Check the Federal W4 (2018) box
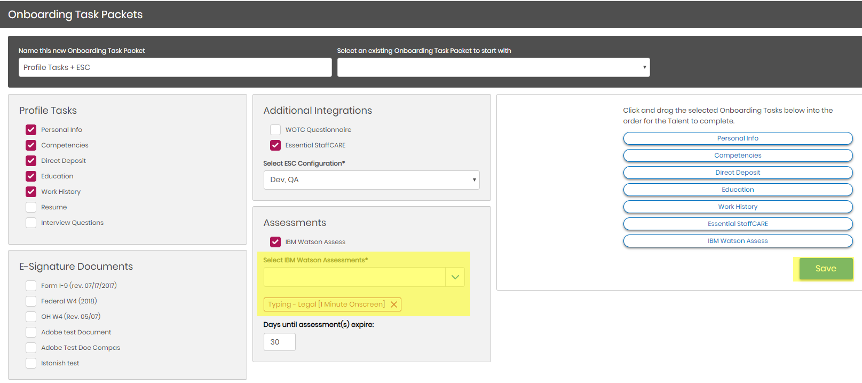 (31, 301)
